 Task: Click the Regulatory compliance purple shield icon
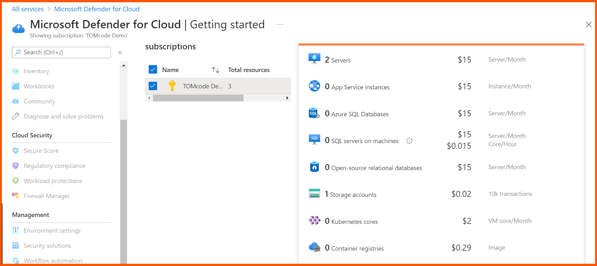coord(15,166)
